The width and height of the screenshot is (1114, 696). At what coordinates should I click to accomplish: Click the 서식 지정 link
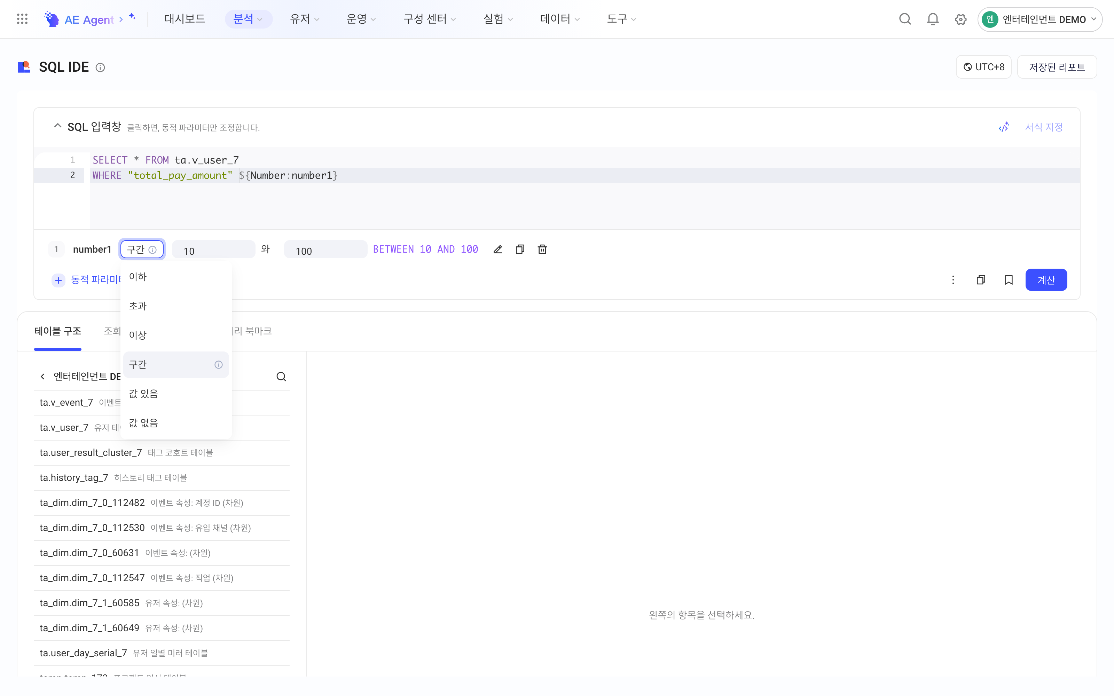[x=1044, y=127]
